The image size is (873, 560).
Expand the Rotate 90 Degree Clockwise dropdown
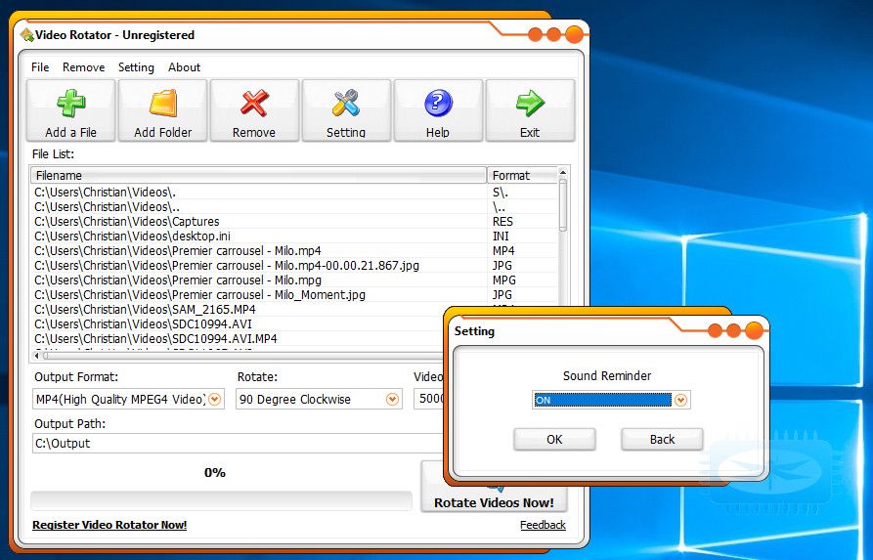click(x=392, y=399)
